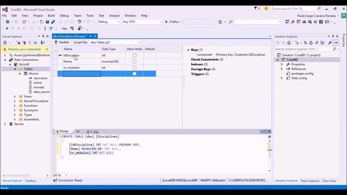The image size is (347, 195).
Task: Pin the Solution Explorer panel
Action: (333, 36)
